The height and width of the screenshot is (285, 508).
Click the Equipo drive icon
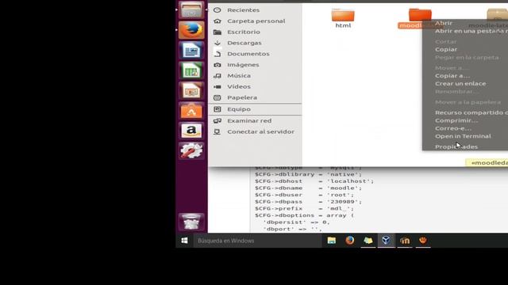tap(217, 109)
